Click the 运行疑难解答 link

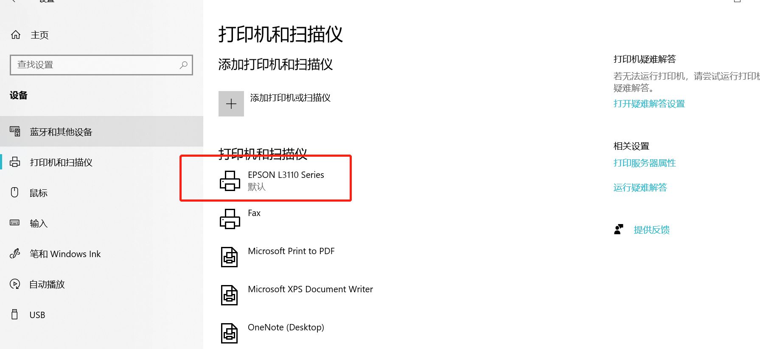pyautogui.click(x=640, y=188)
